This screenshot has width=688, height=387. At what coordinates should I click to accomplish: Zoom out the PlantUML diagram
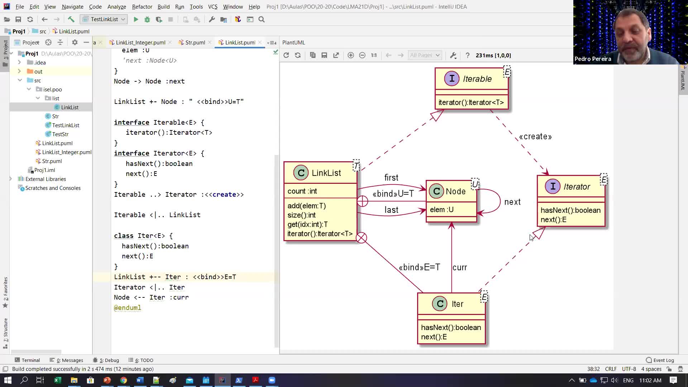click(362, 55)
